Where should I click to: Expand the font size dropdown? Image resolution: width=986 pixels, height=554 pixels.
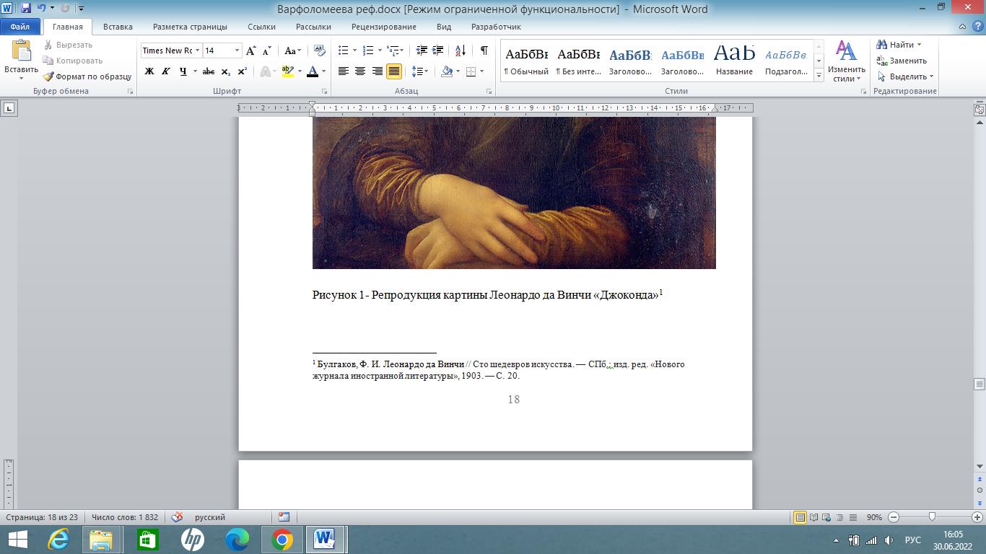click(237, 50)
